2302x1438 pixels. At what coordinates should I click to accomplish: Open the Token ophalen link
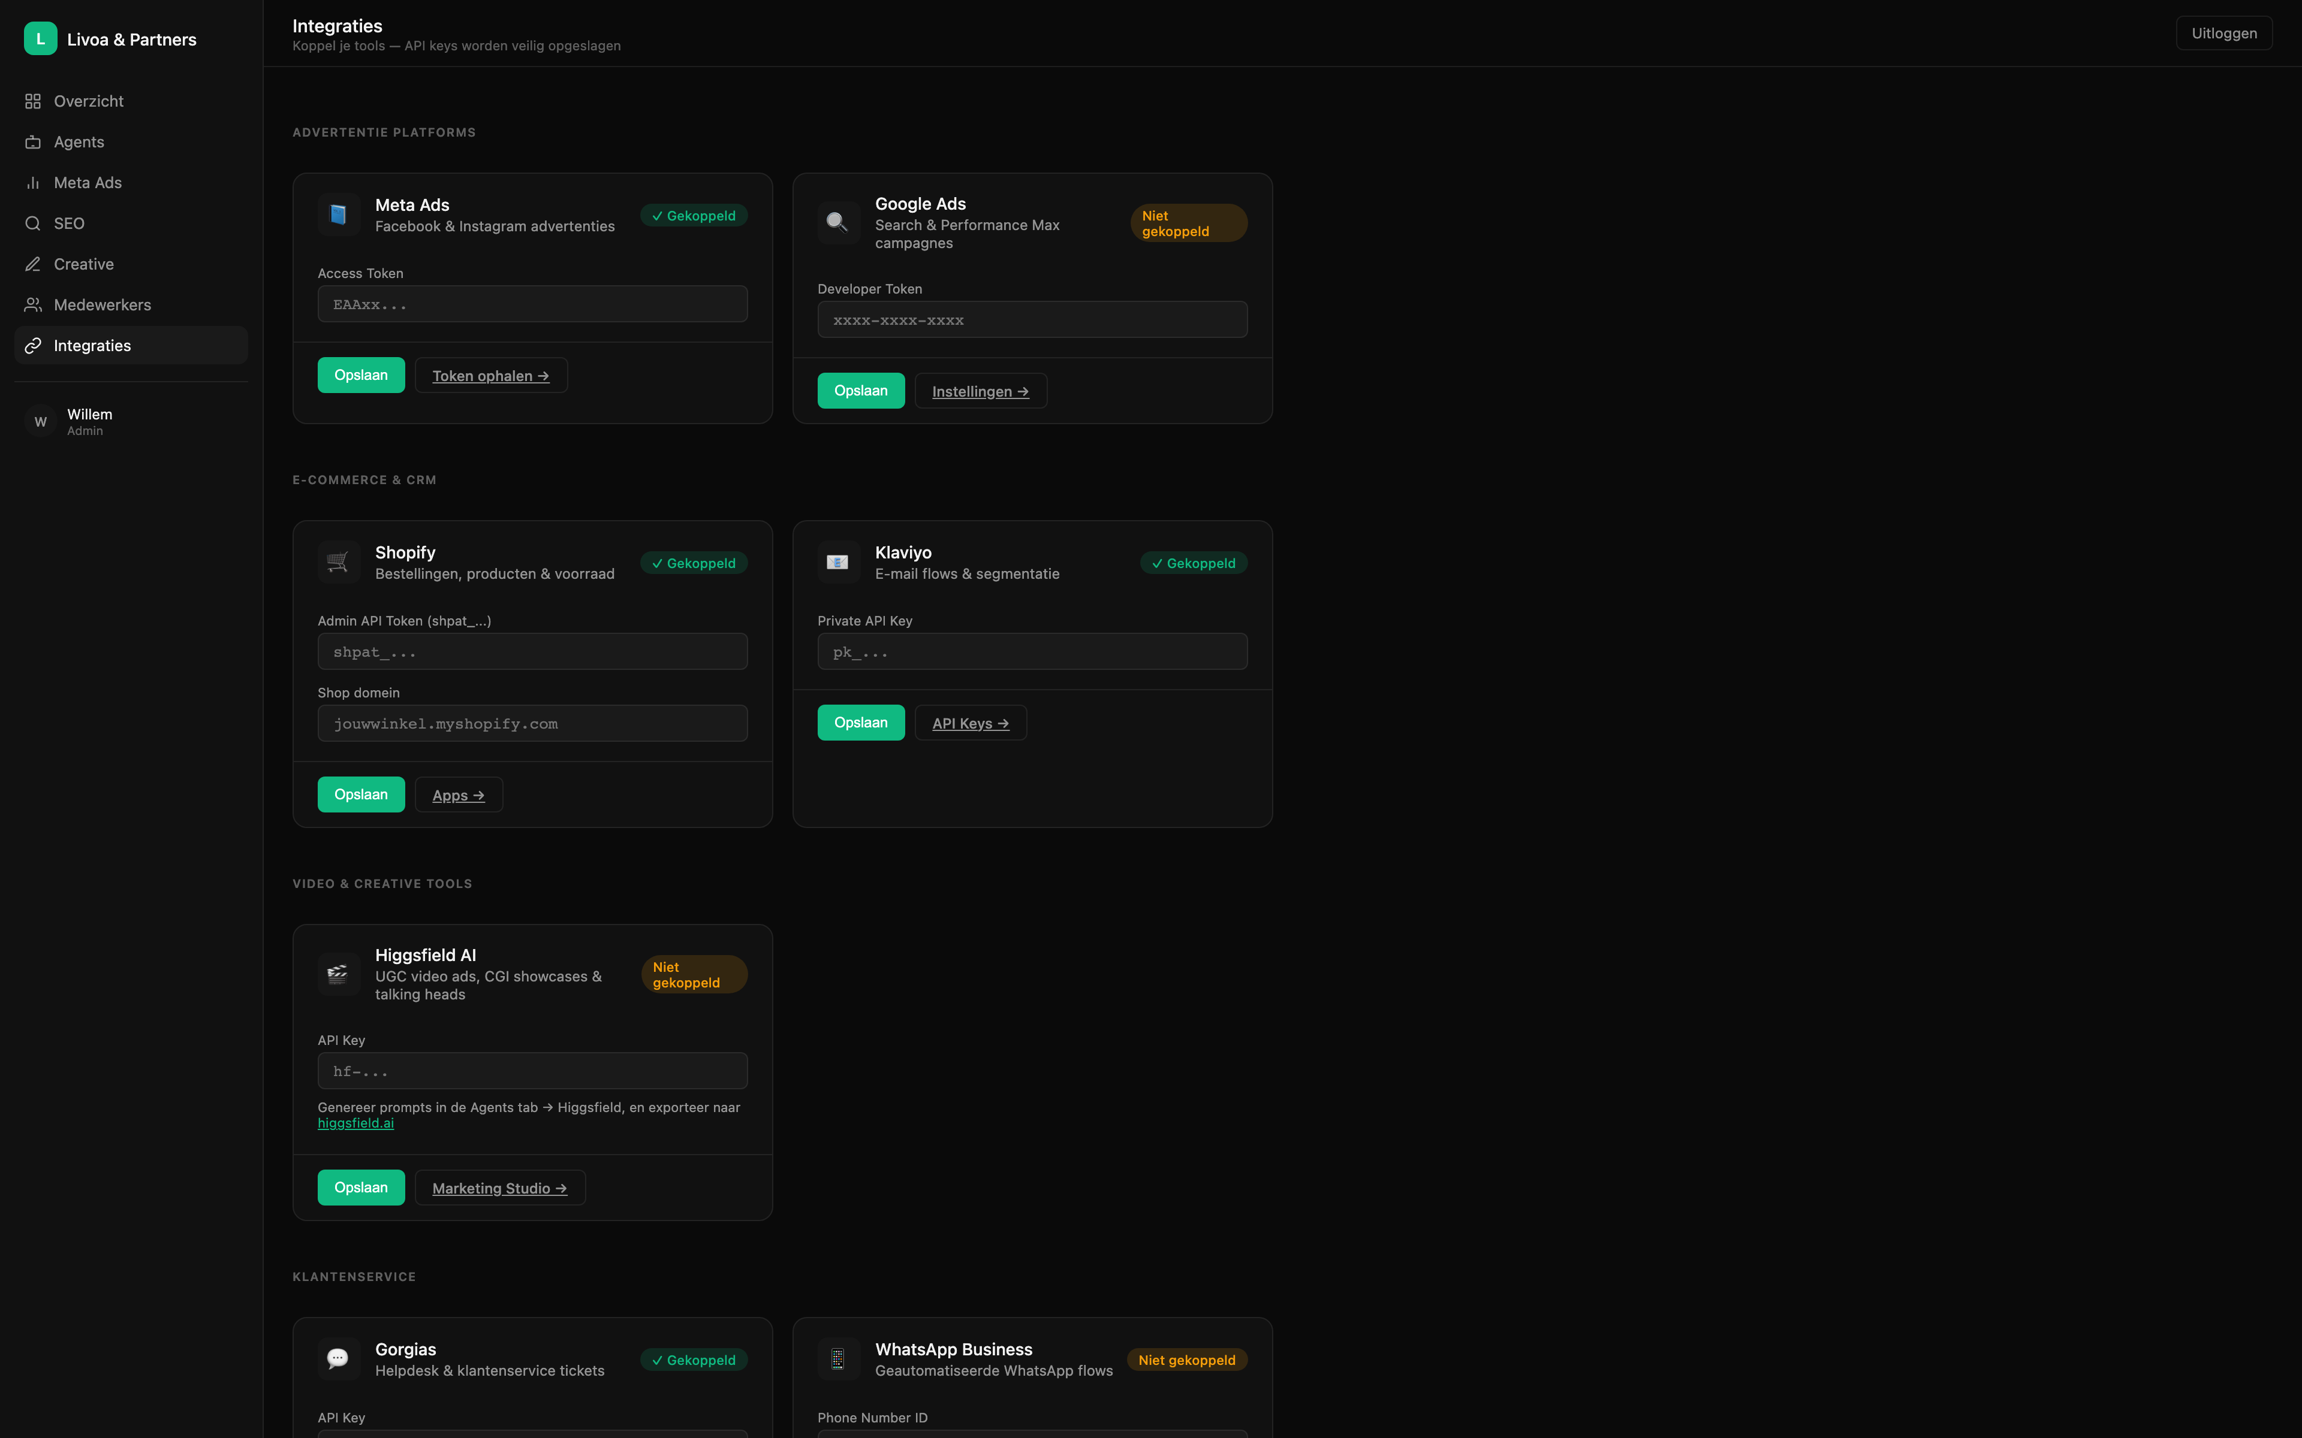pos(491,376)
